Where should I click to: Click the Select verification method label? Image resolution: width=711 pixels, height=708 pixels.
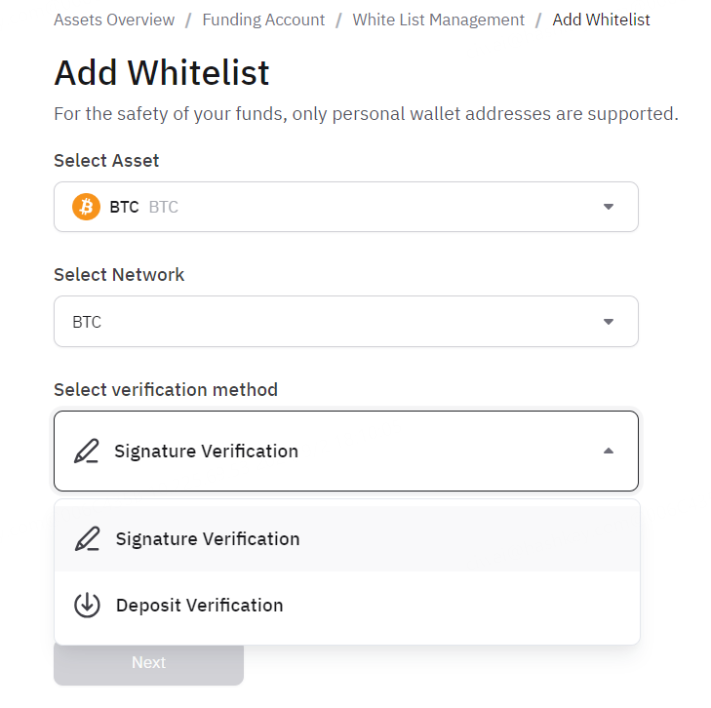point(166,390)
